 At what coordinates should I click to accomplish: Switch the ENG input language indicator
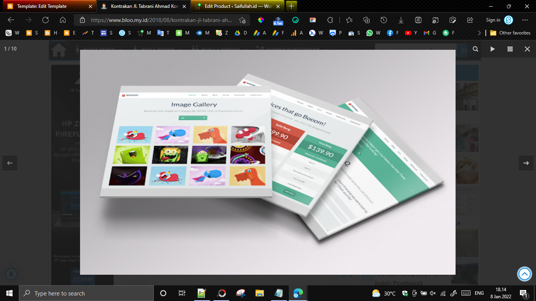click(479, 293)
